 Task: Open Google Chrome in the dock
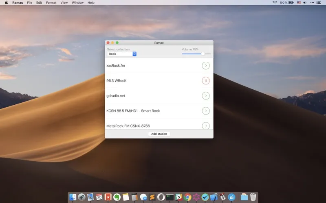point(187,197)
